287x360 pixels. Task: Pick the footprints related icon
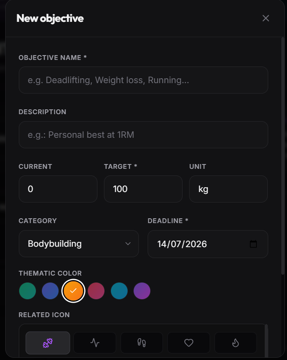142,343
